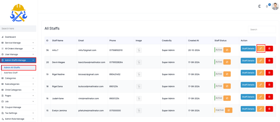Viewport: 280px width, 122px height.
Task: Edit staff mitu 7 with pencil icon
Action: [x=261, y=49]
